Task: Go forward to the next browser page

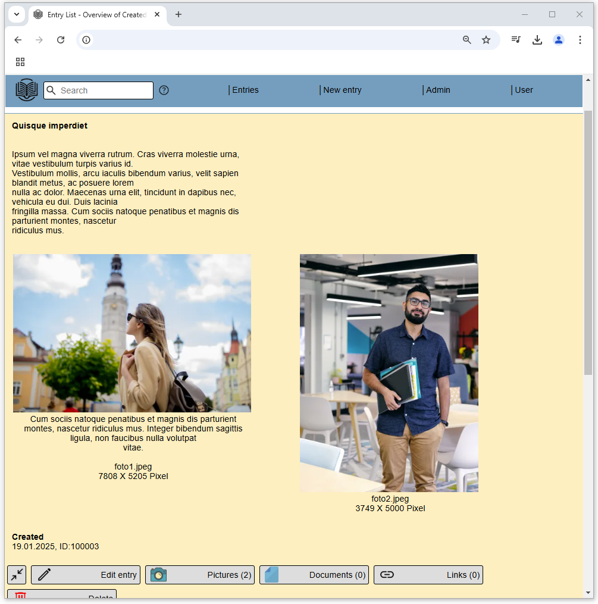Action: coord(39,40)
